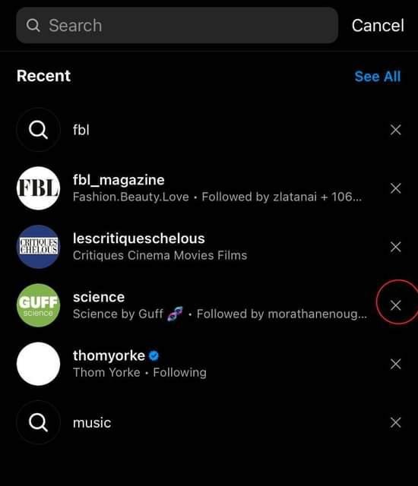This screenshot has height=486, width=418.
Task: Tap the verified badge next to thomyorke
Action: pyautogui.click(x=154, y=355)
